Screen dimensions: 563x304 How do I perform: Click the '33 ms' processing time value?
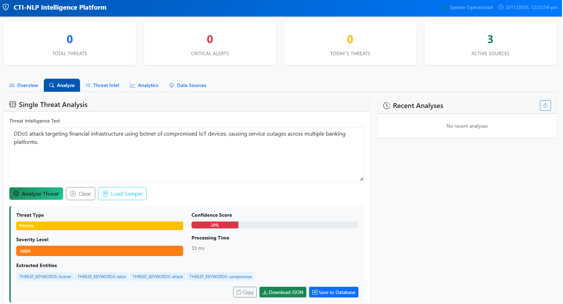click(198, 248)
